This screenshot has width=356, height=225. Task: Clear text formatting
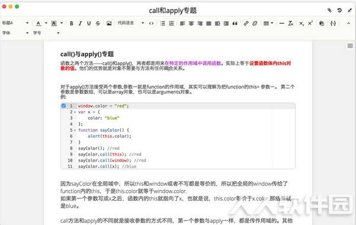tap(290, 23)
